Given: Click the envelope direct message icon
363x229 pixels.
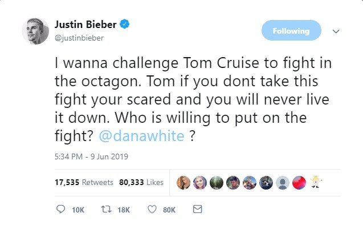Looking at the screenshot, I should pos(198,210).
